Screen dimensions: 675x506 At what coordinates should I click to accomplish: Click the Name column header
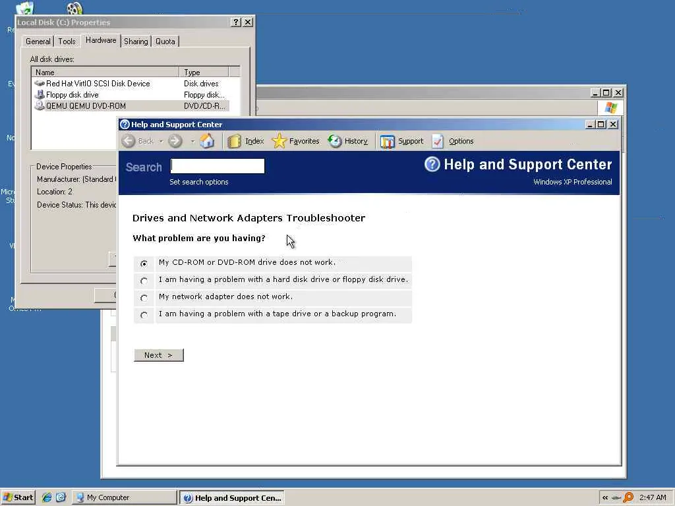[106, 72]
